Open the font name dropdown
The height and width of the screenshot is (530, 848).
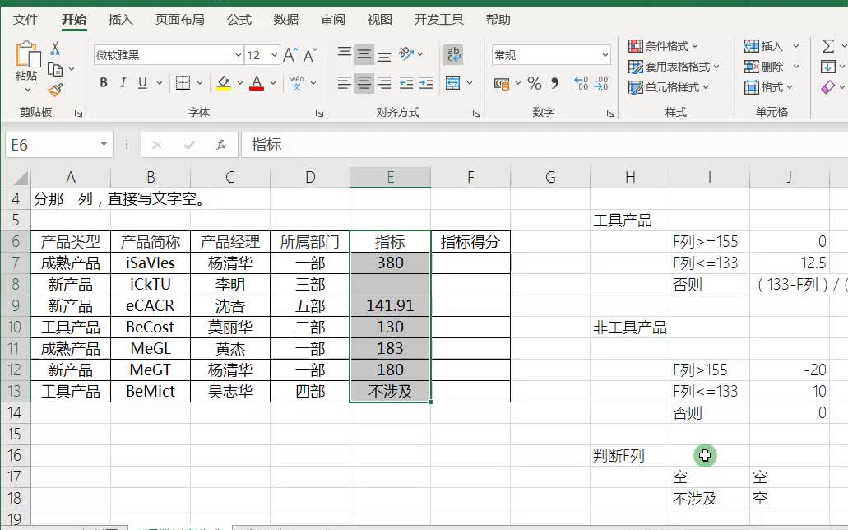238,54
